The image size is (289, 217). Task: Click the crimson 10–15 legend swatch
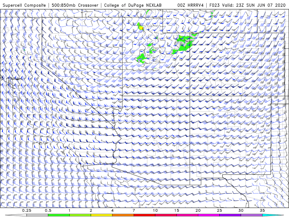[166, 215]
